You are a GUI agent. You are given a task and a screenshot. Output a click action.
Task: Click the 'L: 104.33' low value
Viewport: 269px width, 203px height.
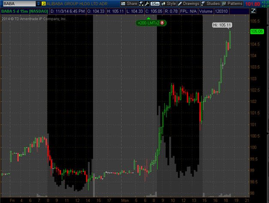(135, 11)
